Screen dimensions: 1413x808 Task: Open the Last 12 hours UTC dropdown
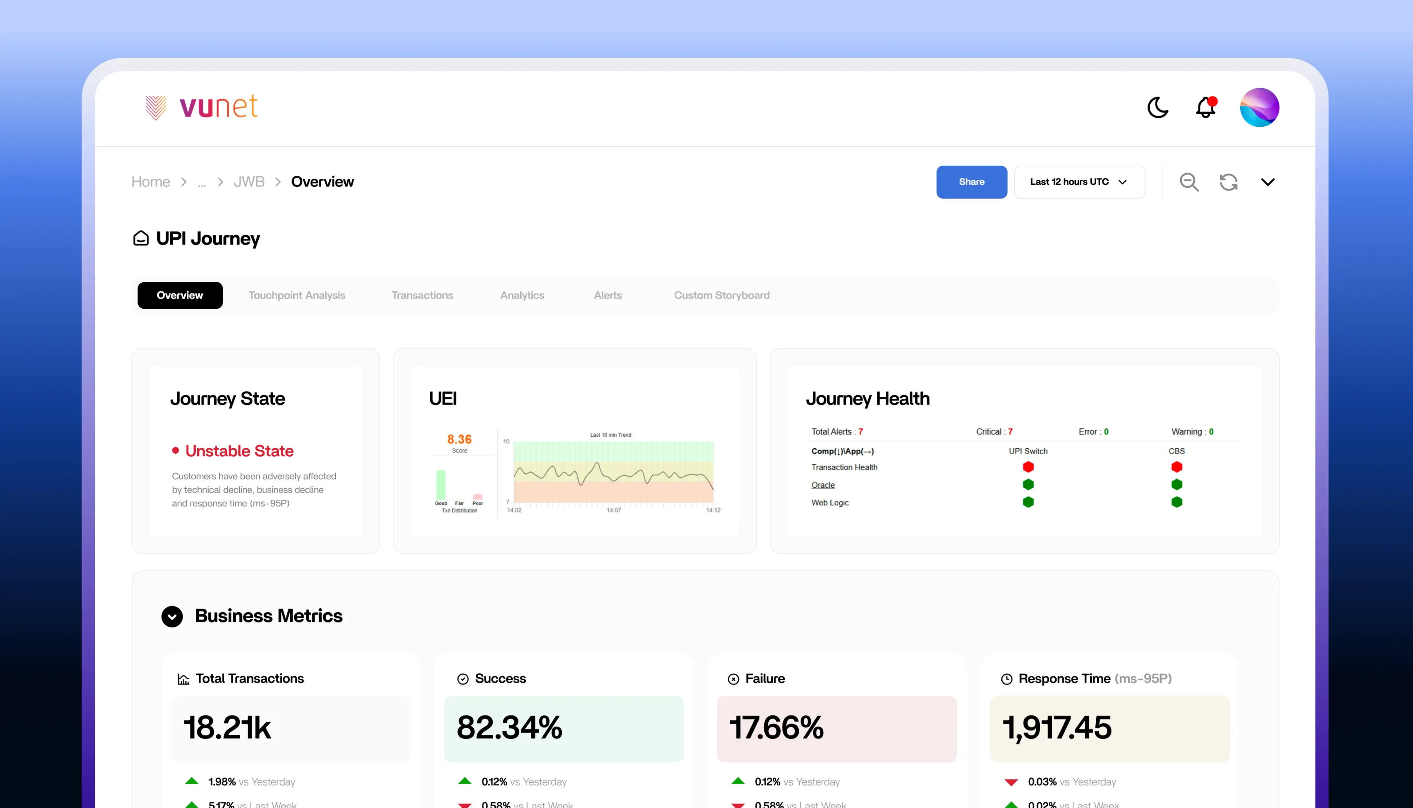tap(1079, 182)
